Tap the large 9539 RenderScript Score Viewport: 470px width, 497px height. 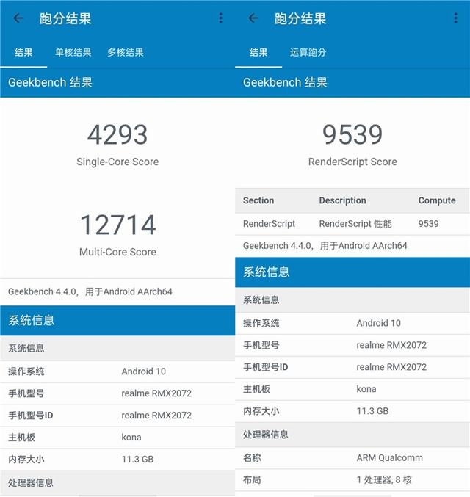tap(352, 135)
